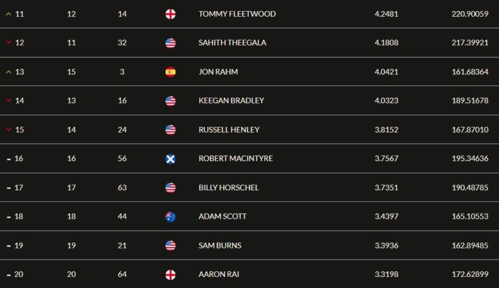Click the green up arrow at rank 11
This screenshot has height=288, width=499.
pyautogui.click(x=8, y=14)
